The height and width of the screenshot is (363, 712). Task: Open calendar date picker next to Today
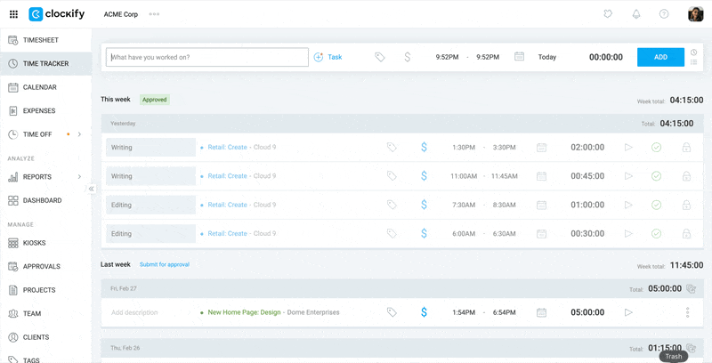click(x=519, y=57)
